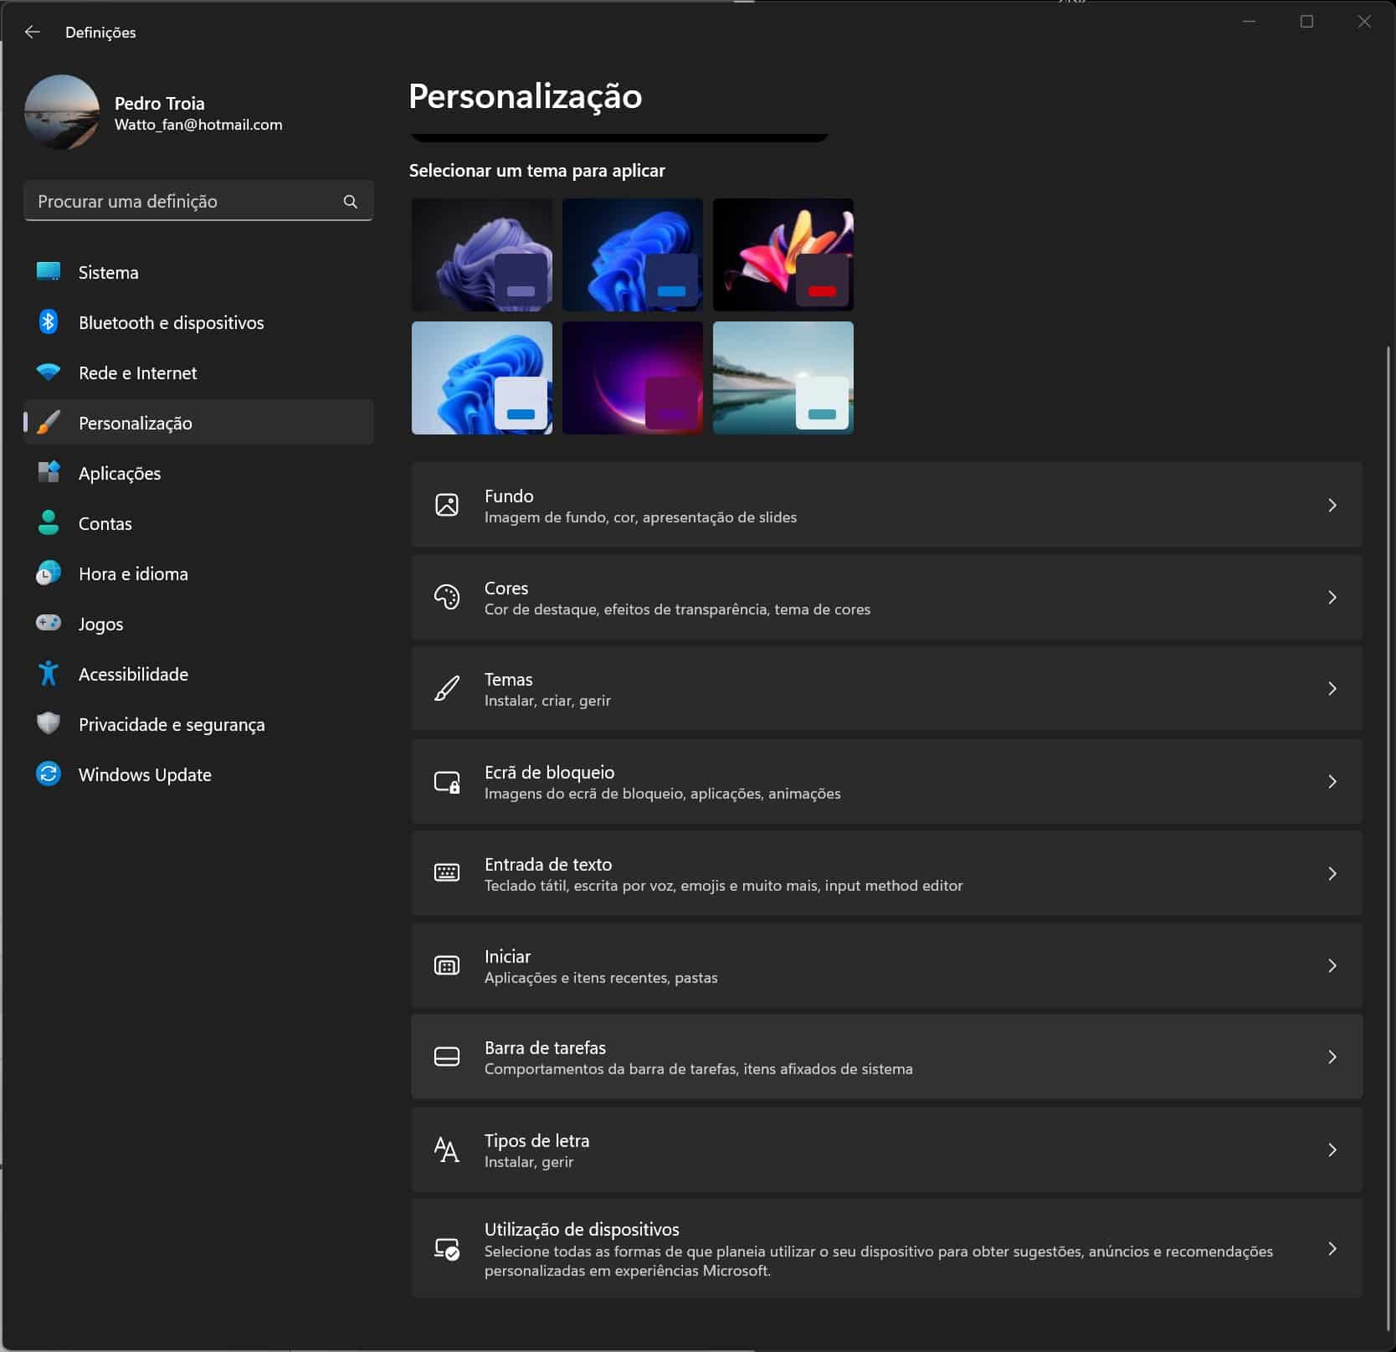Click the Ecrã de bloqueio lock icon
The image size is (1396, 1352).
[447, 781]
